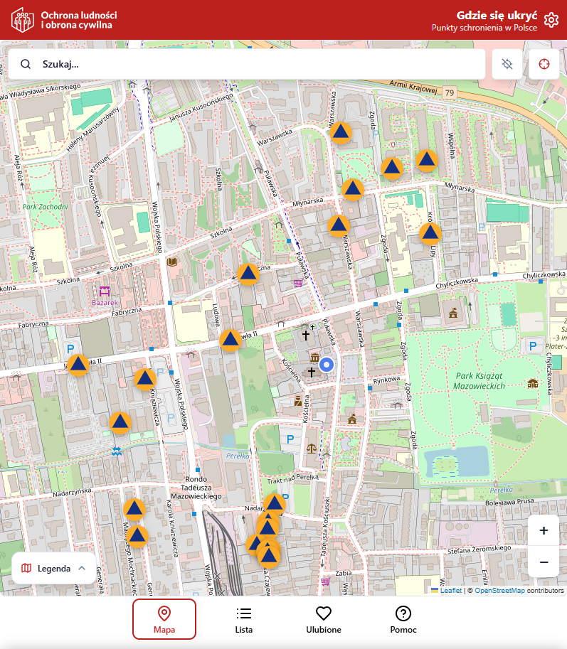Viewport: 567px width, 649px height.
Task: Open the Pomoc help tab
Action: click(x=403, y=619)
